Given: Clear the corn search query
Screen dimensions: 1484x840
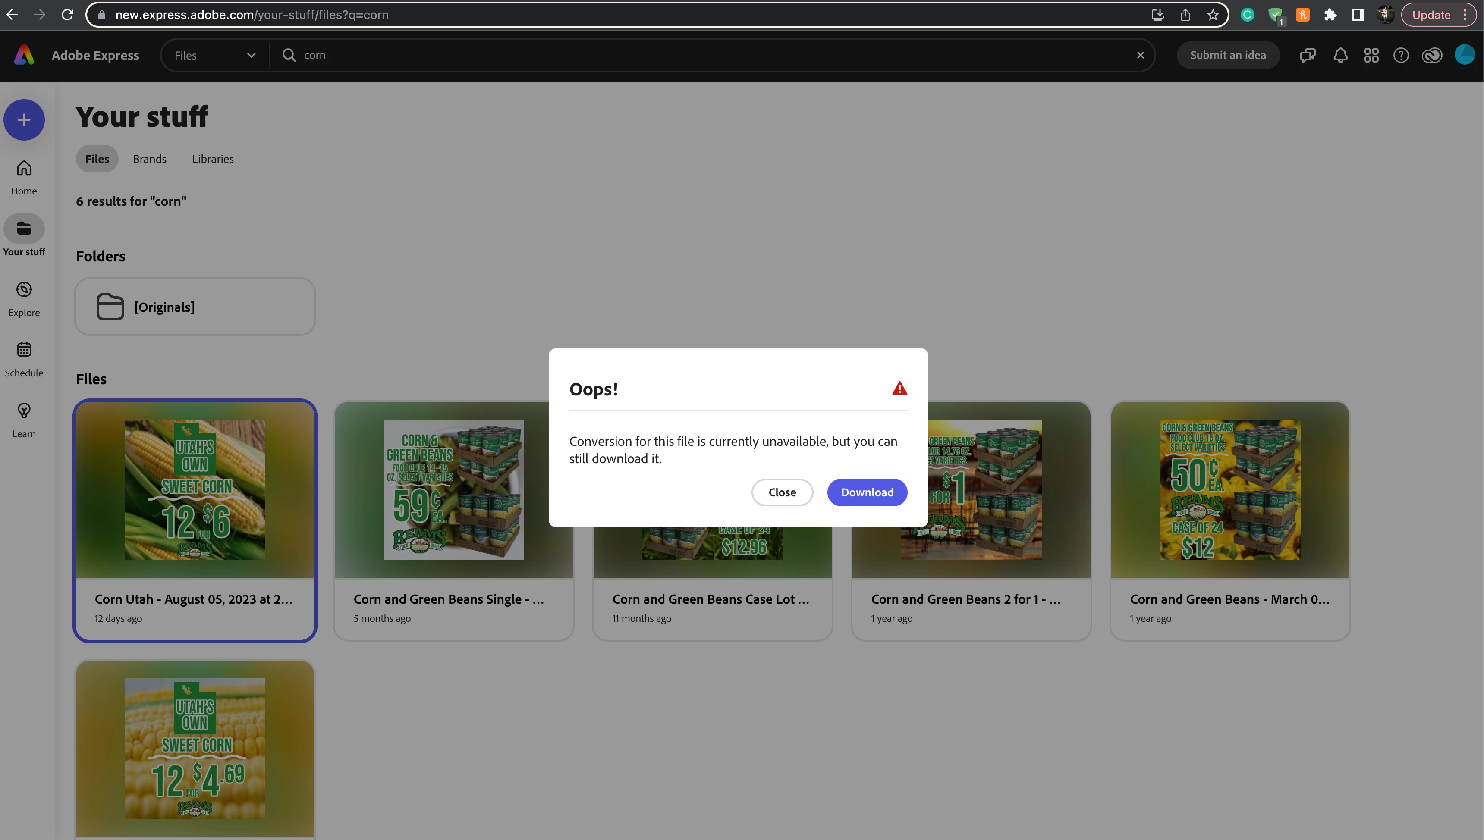Looking at the screenshot, I should coord(1140,55).
